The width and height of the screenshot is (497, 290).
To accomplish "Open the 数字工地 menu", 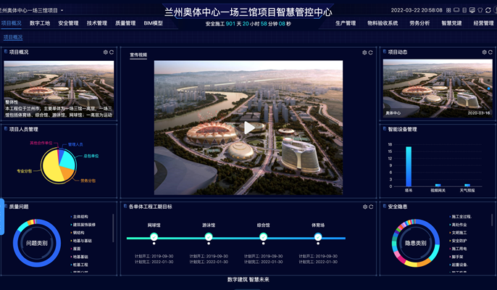I will [x=40, y=23].
